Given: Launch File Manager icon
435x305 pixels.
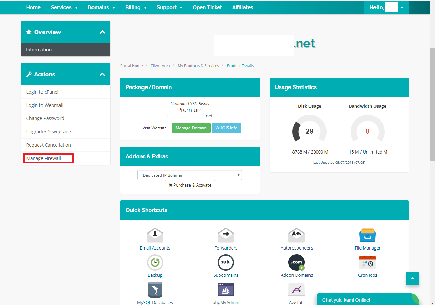Looking at the screenshot, I should [367, 235].
